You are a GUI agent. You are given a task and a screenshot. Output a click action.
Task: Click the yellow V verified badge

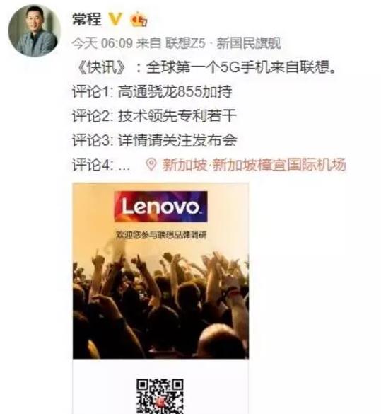point(115,19)
